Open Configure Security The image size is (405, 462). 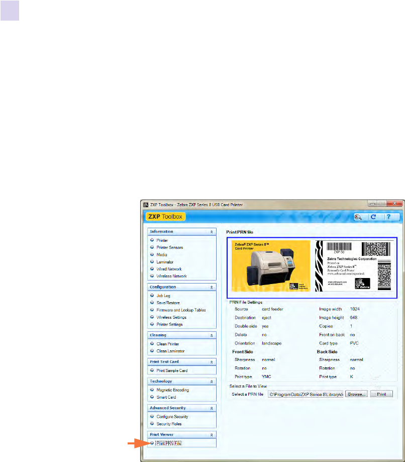click(x=172, y=417)
